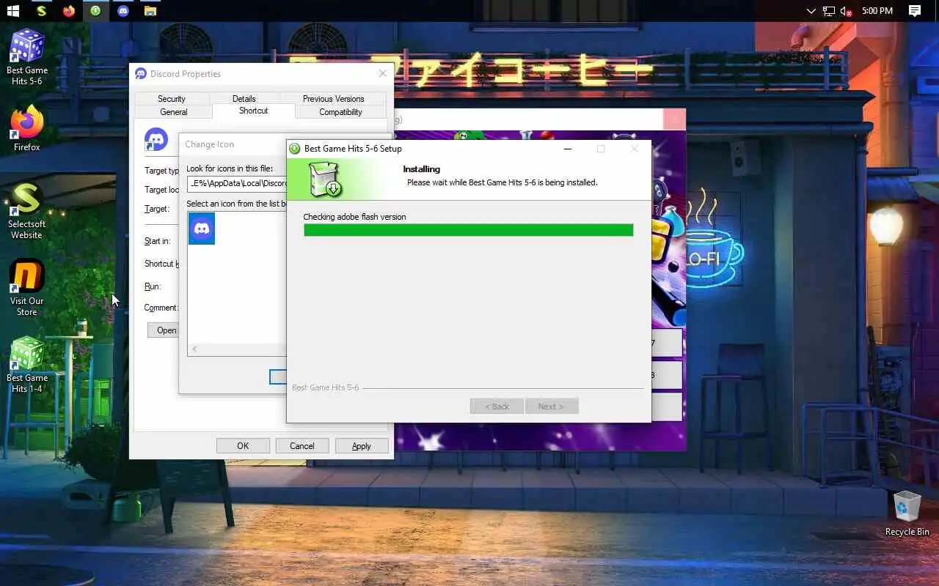Click the Change Icon list horizontal scrollbar left arrow
This screenshot has height=586, width=939.
coord(194,349)
